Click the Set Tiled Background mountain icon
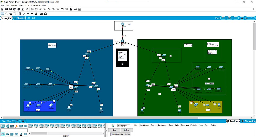 tap(242, 18)
